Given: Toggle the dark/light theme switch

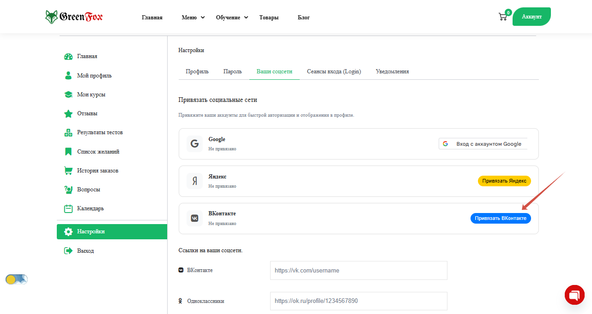Looking at the screenshot, I should 17,279.
